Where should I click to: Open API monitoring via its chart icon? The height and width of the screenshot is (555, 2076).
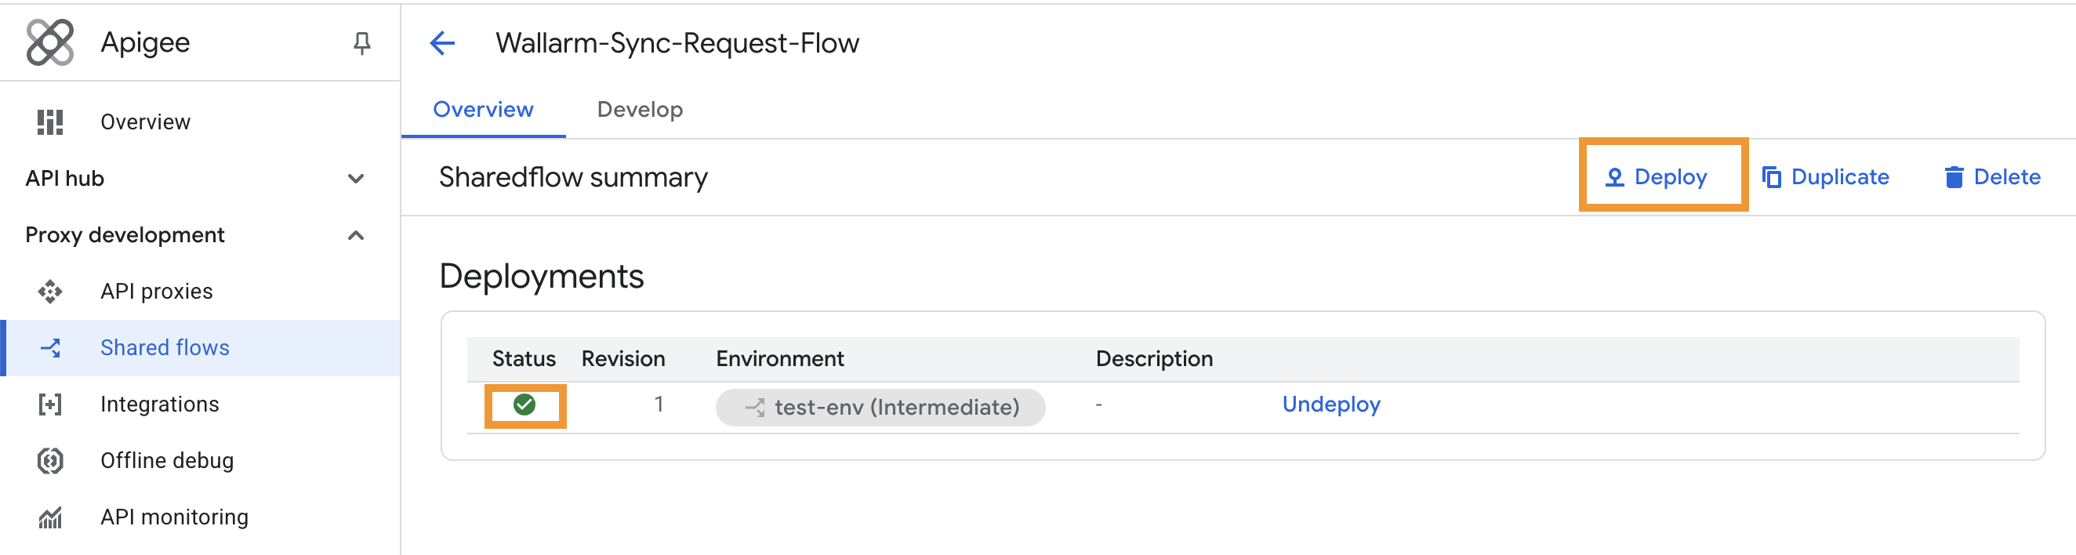[x=50, y=517]
